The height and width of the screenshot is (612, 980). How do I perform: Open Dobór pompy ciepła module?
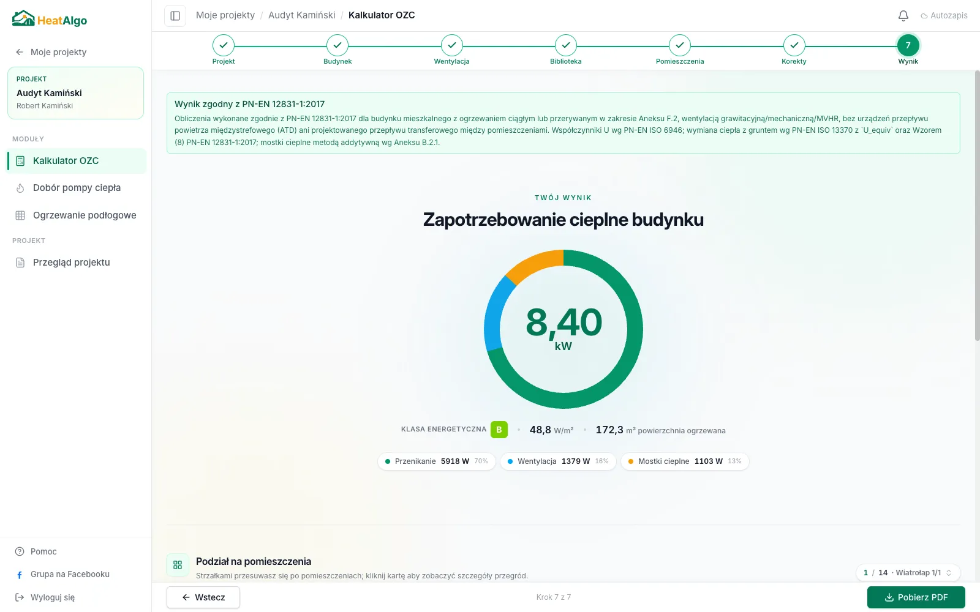pyautogui.click(x=77, y=188)
